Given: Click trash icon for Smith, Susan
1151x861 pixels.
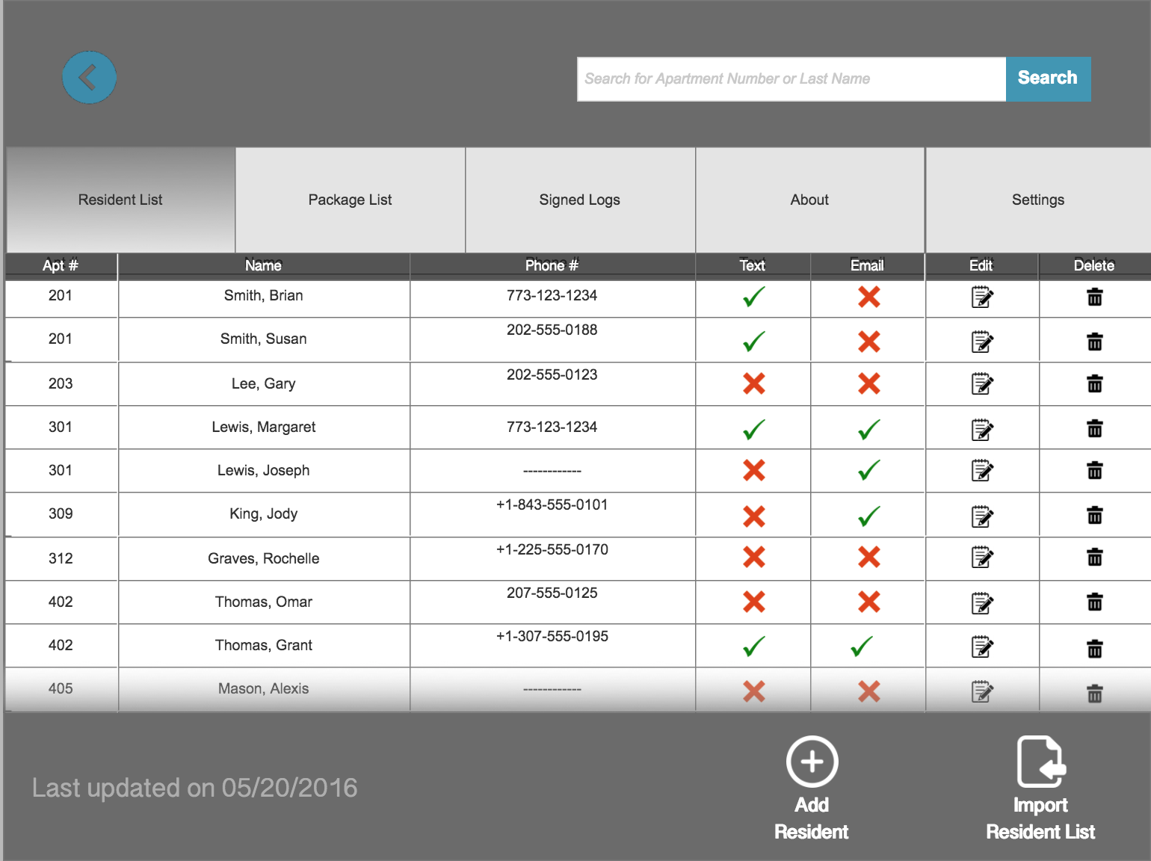Looking at the screenshot, I should [1095, 342].
